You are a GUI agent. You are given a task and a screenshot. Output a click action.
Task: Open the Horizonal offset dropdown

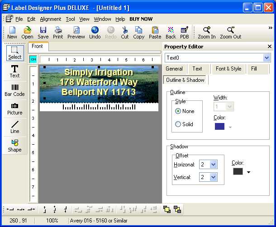(x=214, y=164)
